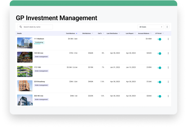Viewport: 187px width, 128px height.
Task: Open the Distributions column sort dropdown
Action: pos(93,34)
